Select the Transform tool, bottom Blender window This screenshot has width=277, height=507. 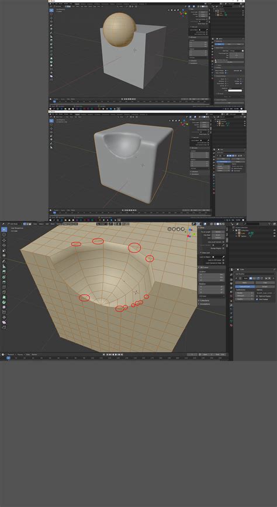pyautogui.click(x=4, y=255)
